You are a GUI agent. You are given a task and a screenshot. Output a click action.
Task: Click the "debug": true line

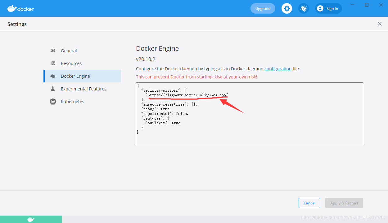156,109
